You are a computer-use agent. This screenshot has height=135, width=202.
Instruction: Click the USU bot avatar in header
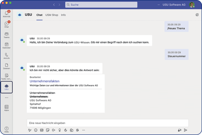[20, 15]
